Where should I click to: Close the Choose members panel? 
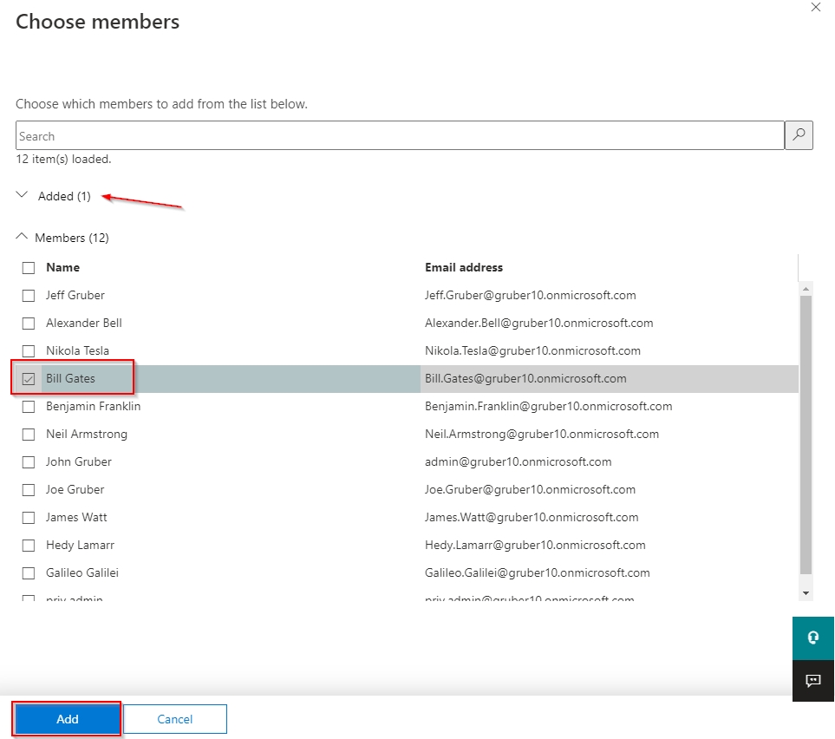coord(815,7)
